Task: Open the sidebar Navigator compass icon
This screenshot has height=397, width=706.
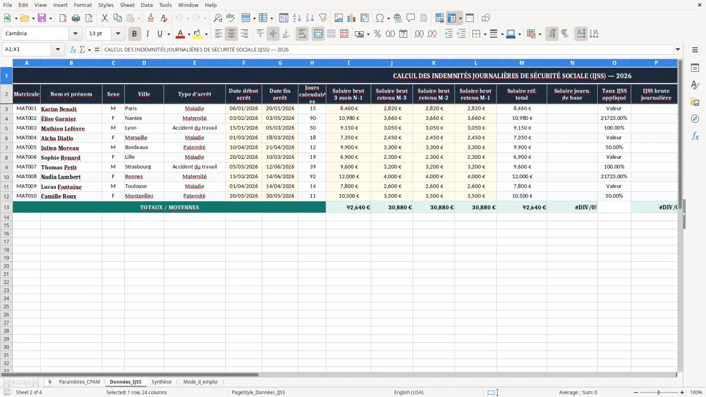Action: click(x=695, y=119)
